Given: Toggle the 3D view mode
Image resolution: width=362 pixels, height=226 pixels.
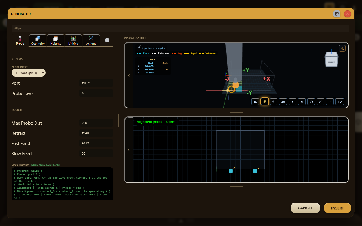Looking at the screenshot, I should pos(255,101).
